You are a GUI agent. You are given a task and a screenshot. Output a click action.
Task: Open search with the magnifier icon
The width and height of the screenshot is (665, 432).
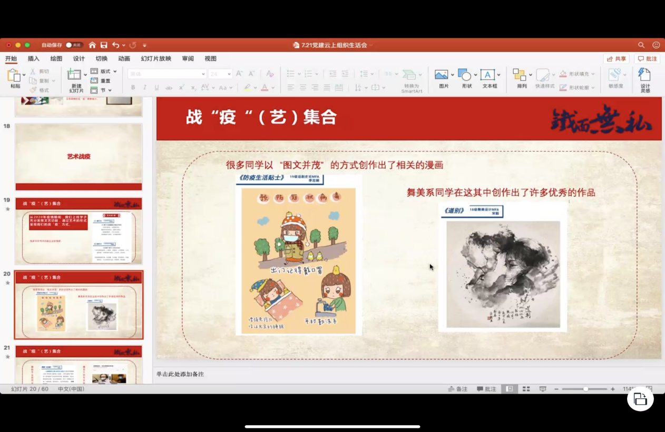pos(641,45)
